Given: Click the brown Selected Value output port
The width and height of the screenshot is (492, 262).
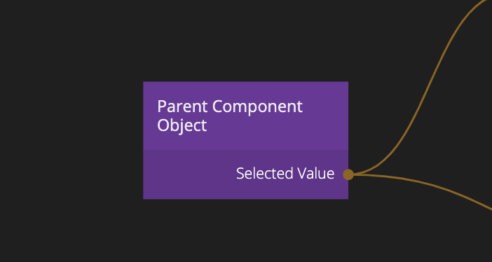Looking at the screenshot, I should [348, 174].
